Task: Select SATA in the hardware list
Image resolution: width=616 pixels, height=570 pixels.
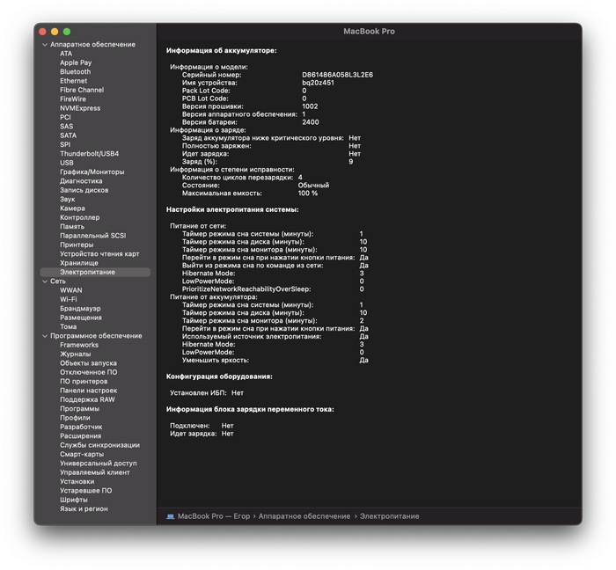Action: 68,135
